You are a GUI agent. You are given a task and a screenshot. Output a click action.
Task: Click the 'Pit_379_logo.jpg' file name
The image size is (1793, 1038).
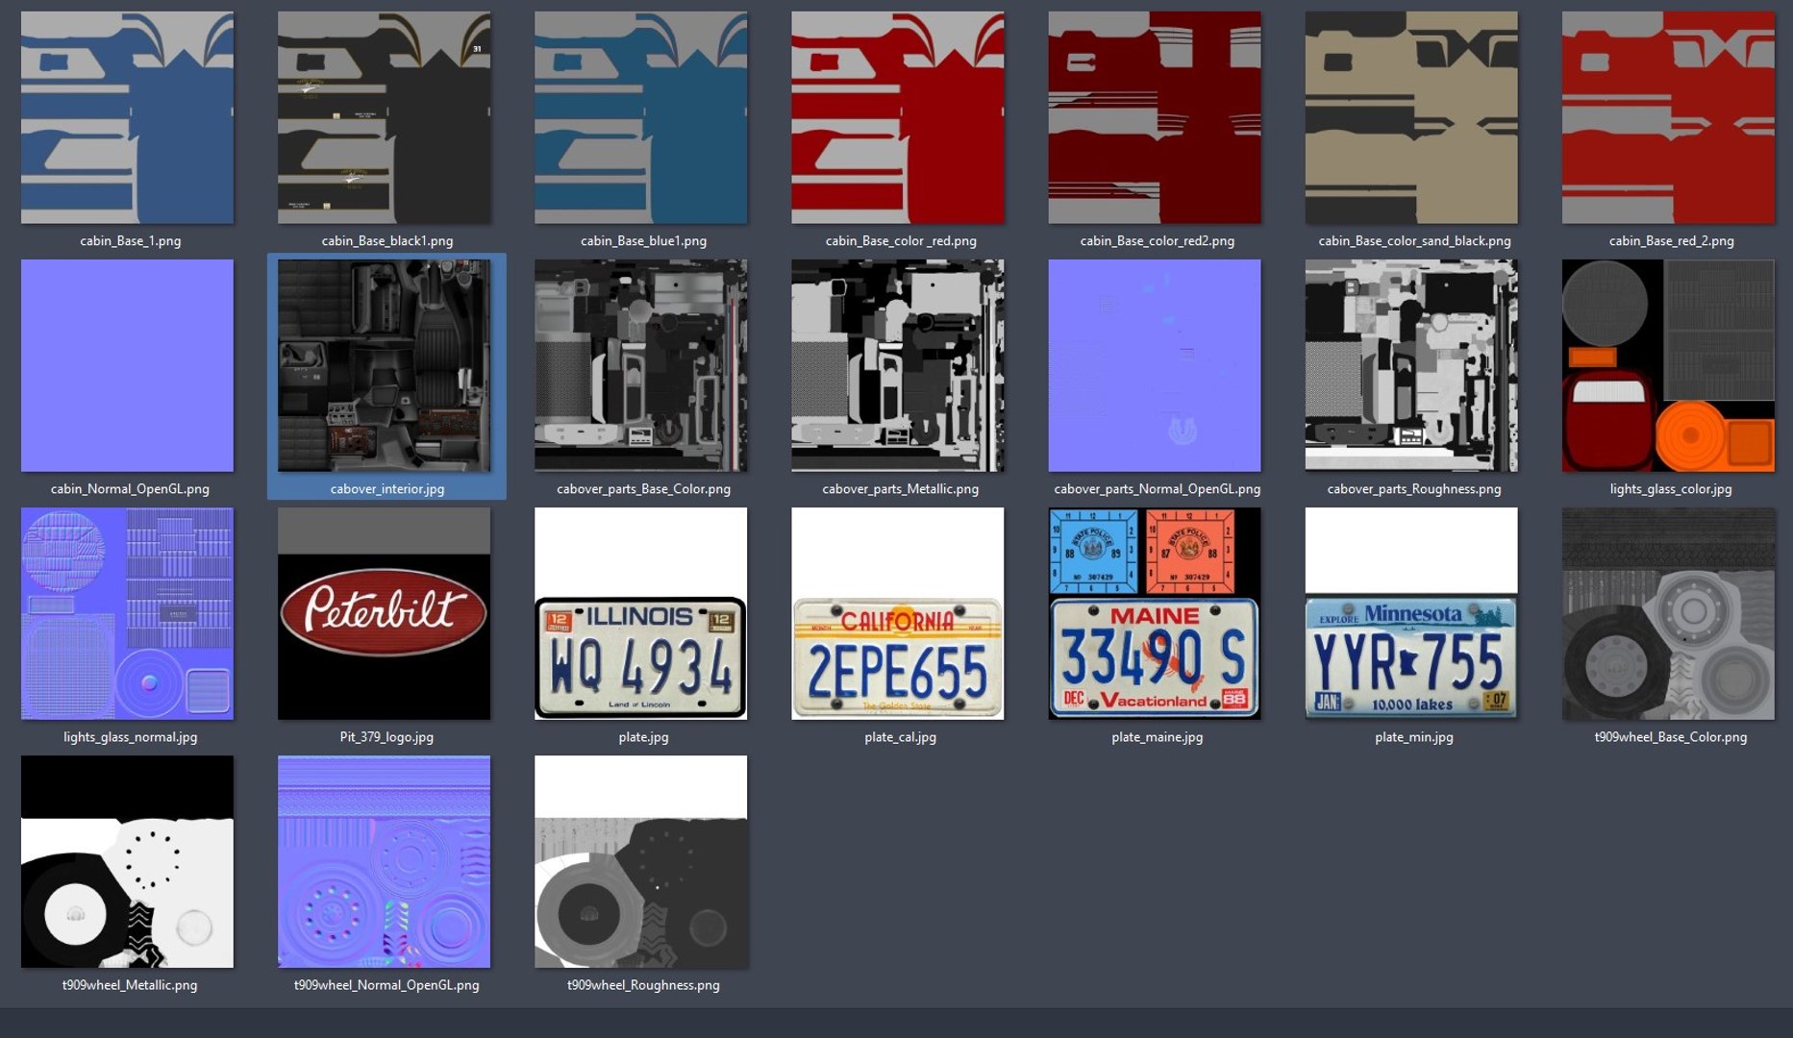pos(386,737)
